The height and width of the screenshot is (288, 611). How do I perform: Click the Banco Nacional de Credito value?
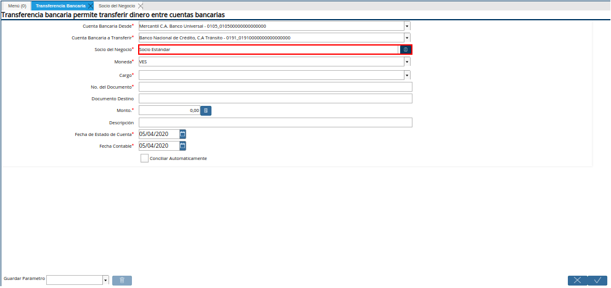(x=215, y=38)
